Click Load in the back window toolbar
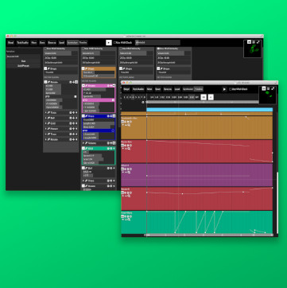Image resolution: width=287 pixels, height=288 pixels. (x=61, y=43)
